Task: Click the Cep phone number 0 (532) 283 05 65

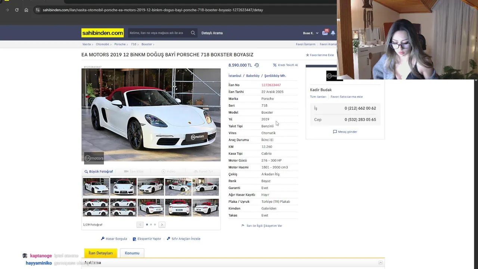Action: point(360,120)
